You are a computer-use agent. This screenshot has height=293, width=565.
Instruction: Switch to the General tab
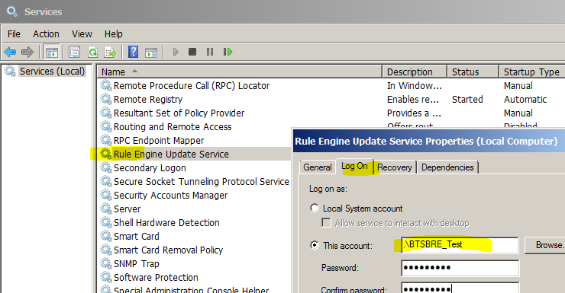pyautogui.click(x=318, y=167)
